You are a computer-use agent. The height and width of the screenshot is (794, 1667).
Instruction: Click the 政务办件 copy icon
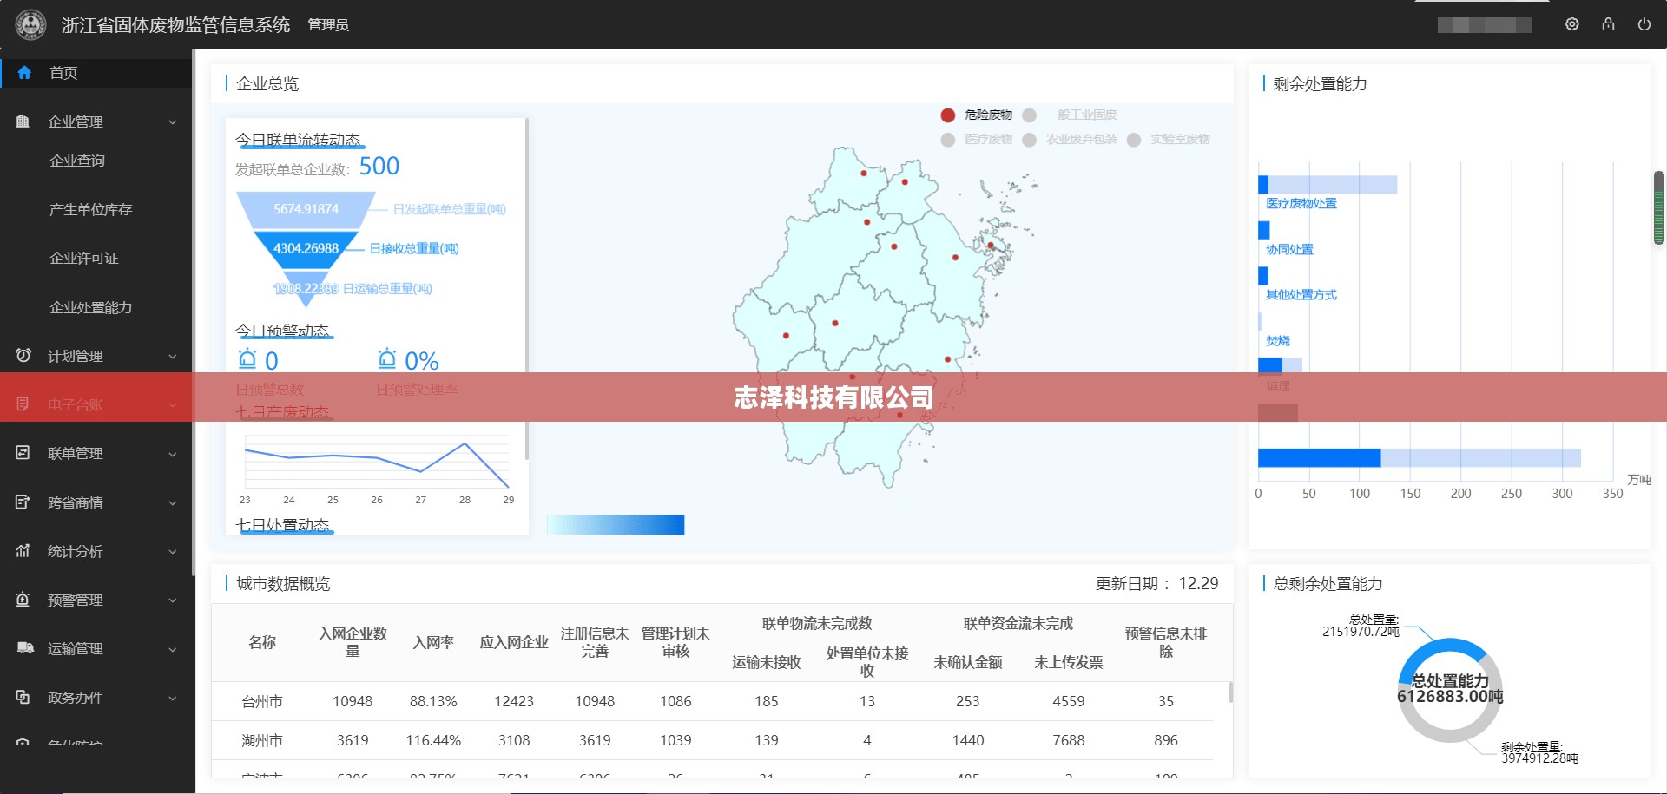pos(23,697)
